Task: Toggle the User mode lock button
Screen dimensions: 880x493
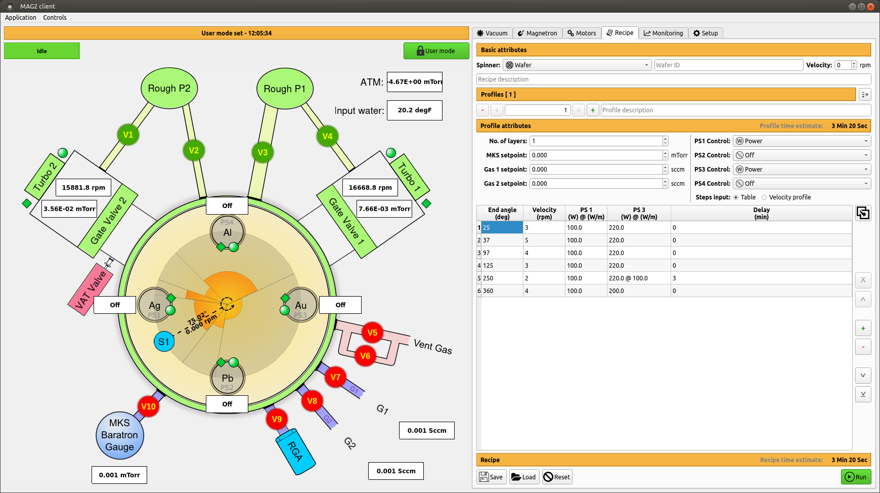Action: (436, 51)
